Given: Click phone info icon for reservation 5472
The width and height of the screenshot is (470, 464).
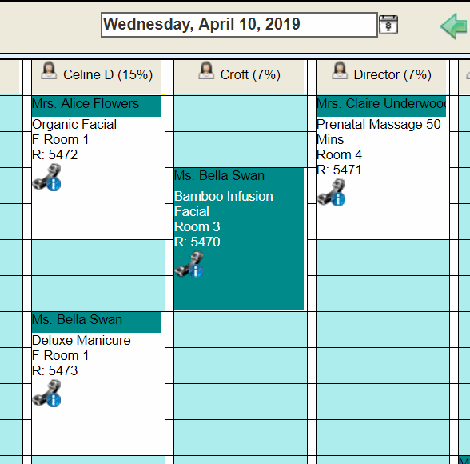Looking at the screenshot, I should (46, 178).
